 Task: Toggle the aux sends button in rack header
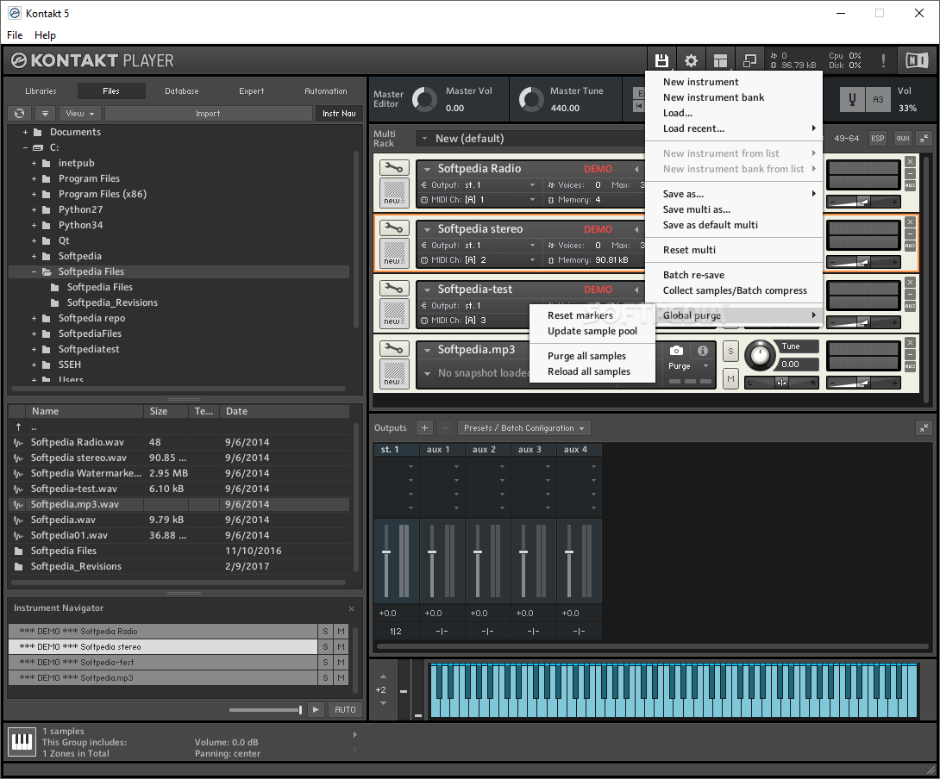903,139
